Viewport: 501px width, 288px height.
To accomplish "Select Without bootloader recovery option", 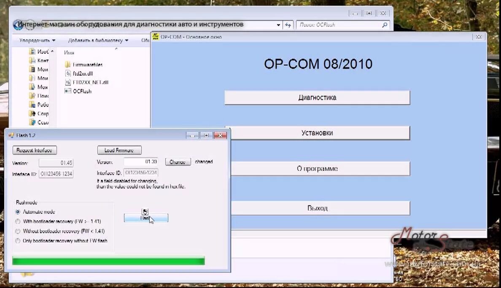I will coord(18,231).
